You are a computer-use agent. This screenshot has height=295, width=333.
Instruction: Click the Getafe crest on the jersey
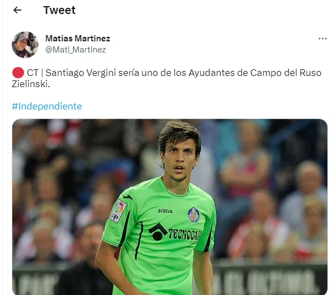click(194, 215)
